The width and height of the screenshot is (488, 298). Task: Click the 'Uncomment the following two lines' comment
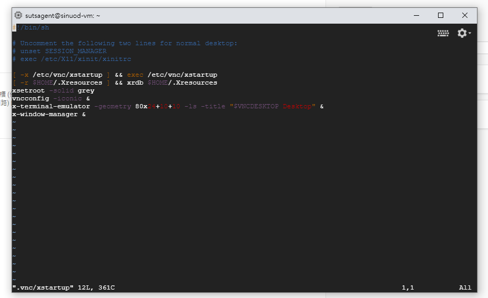pyautogui.click(x=125, y=43)
